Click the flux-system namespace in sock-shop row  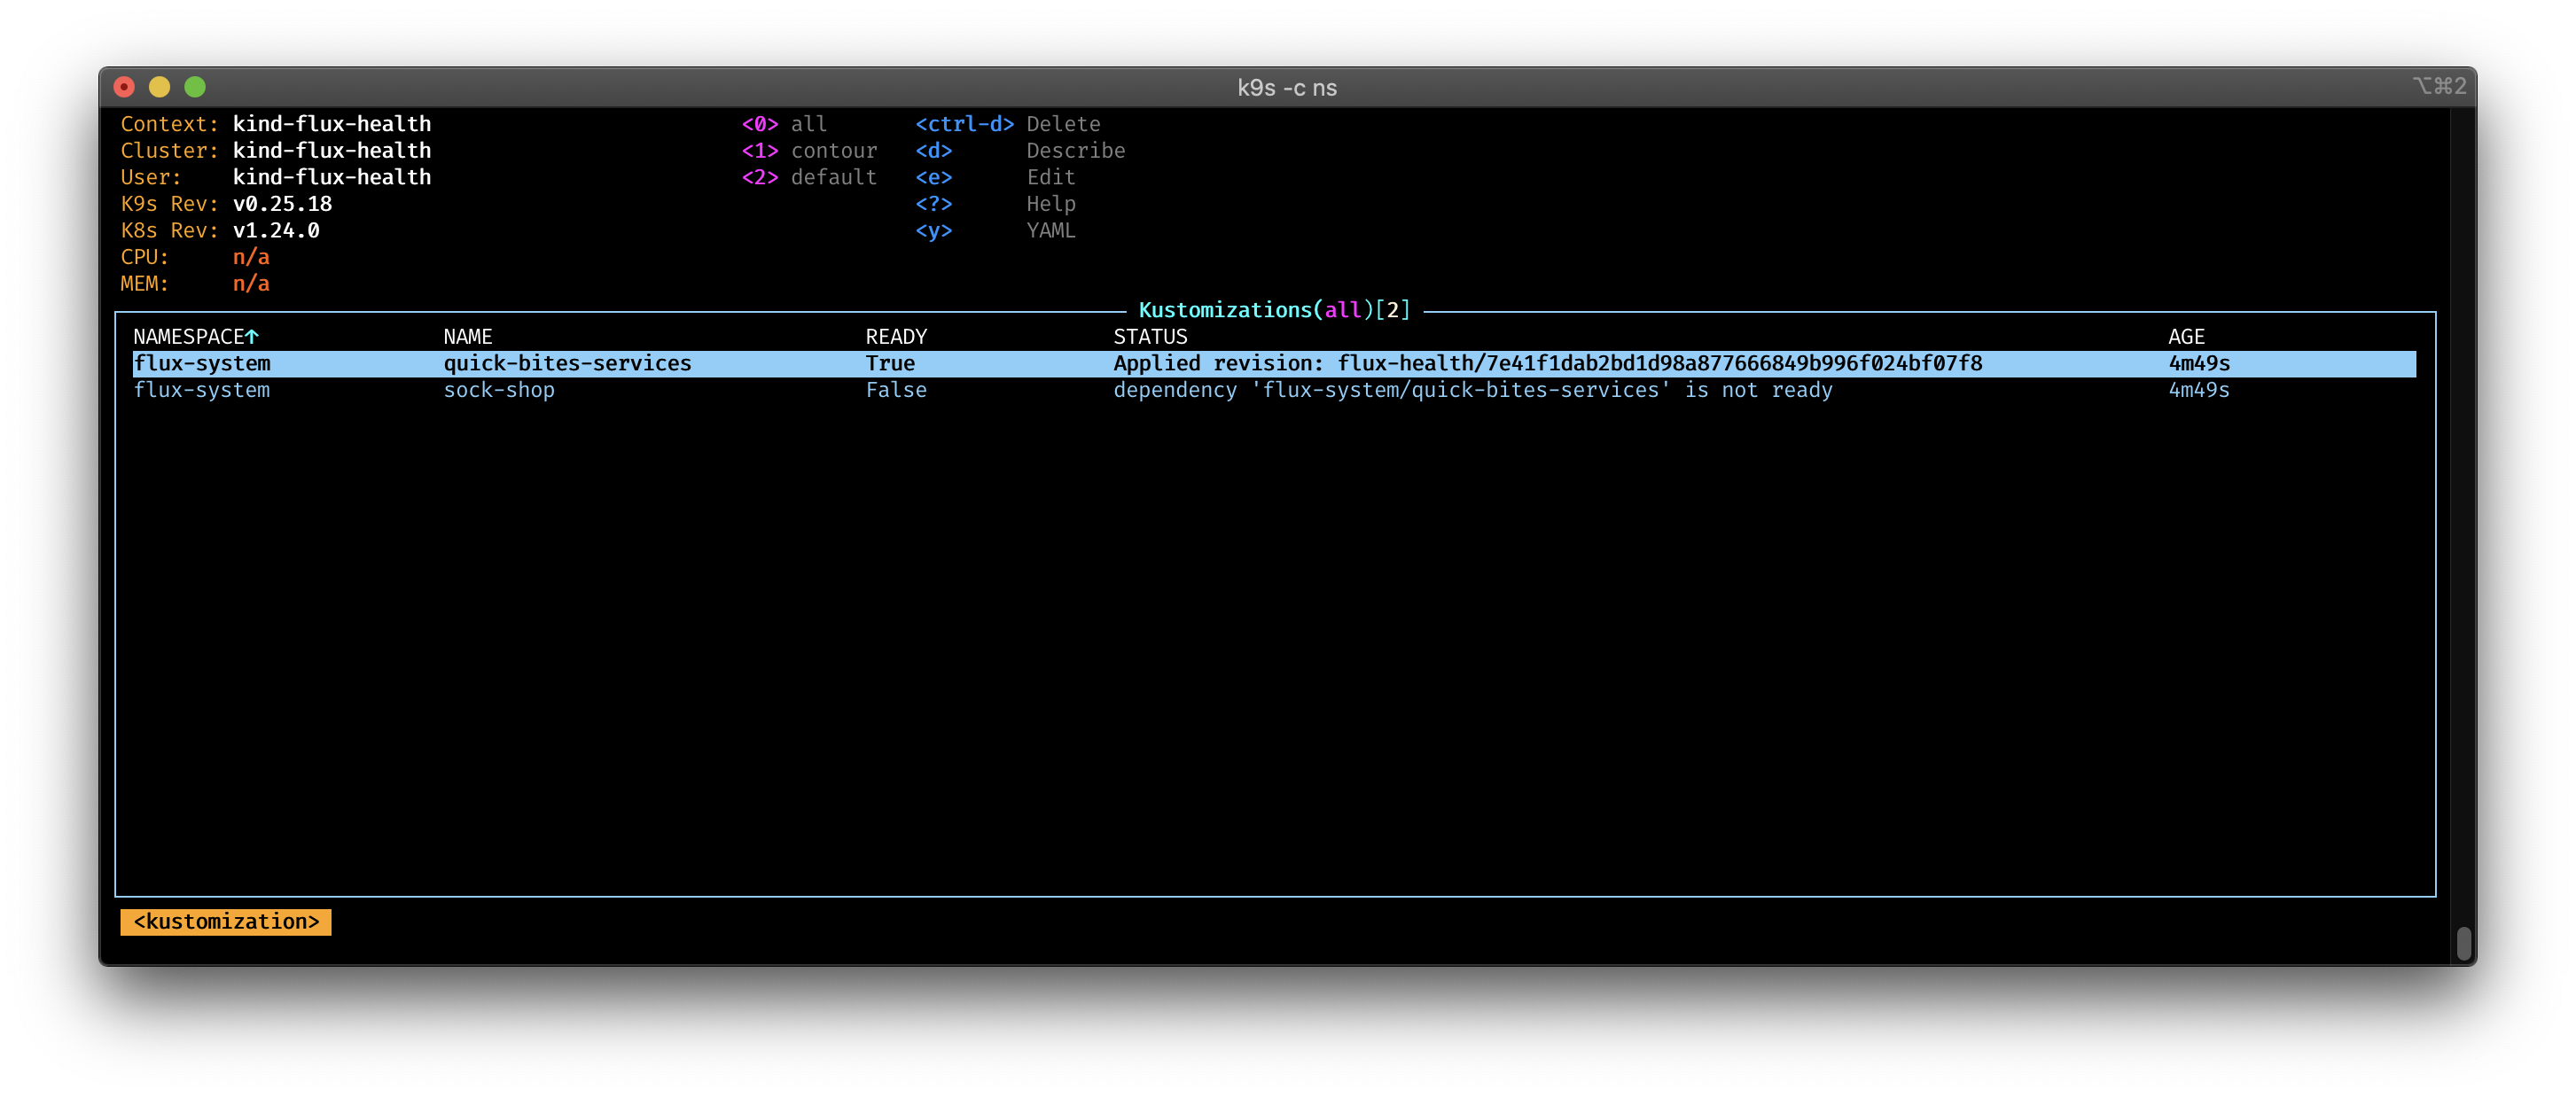(x=202, y=390)
